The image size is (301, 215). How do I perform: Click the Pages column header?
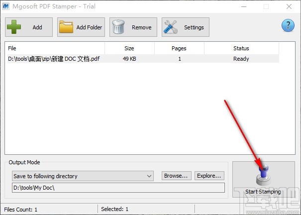[x=179, y=48]
